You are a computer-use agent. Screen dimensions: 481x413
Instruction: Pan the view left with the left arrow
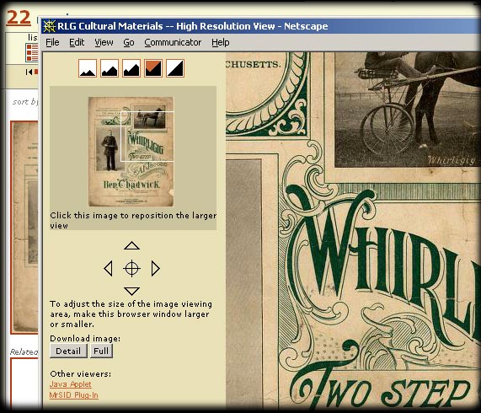[108, 269]
